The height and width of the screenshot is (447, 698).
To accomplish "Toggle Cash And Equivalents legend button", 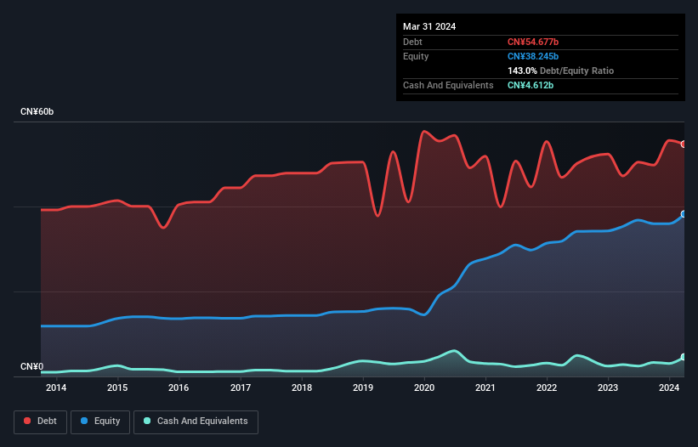I will 196,422.
